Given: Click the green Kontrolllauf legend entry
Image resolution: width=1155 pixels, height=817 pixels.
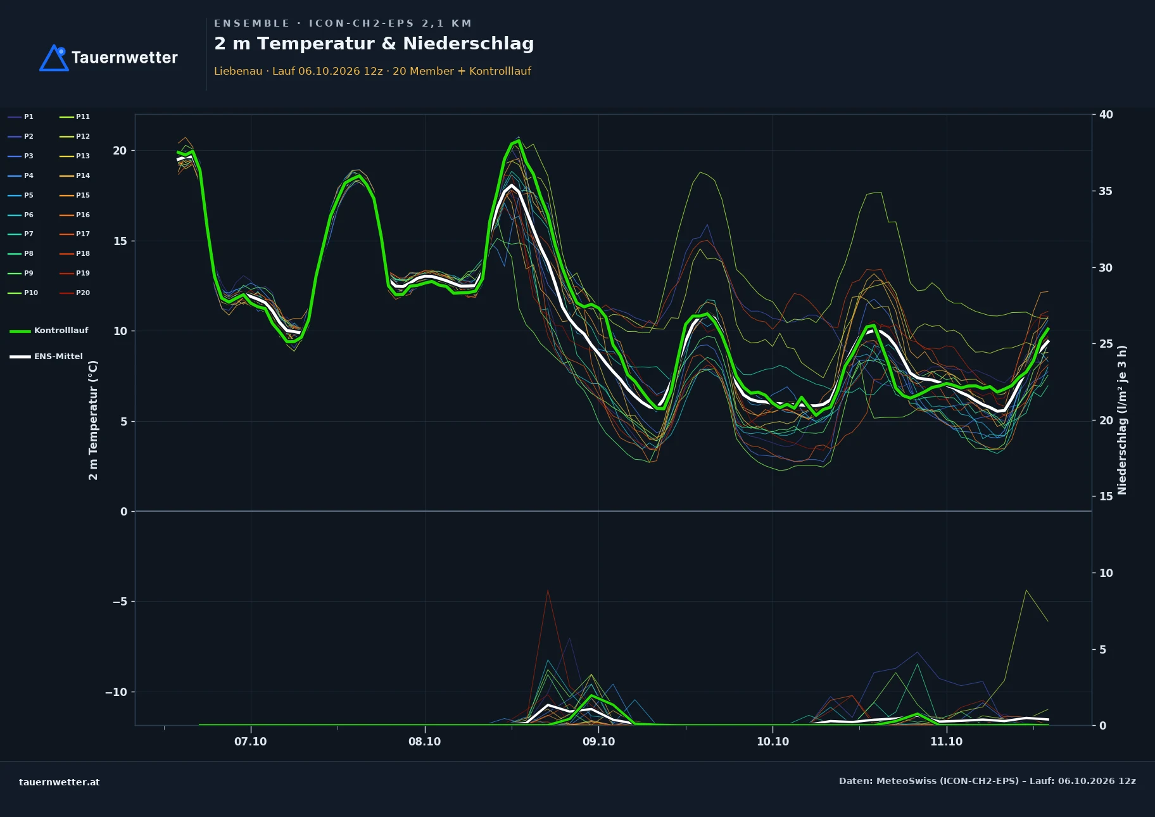Looking at the screenshot, I should (49, 331).
